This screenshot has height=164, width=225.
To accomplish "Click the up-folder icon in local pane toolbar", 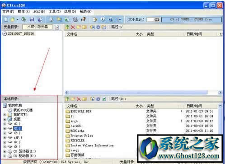I will point(67,99).
